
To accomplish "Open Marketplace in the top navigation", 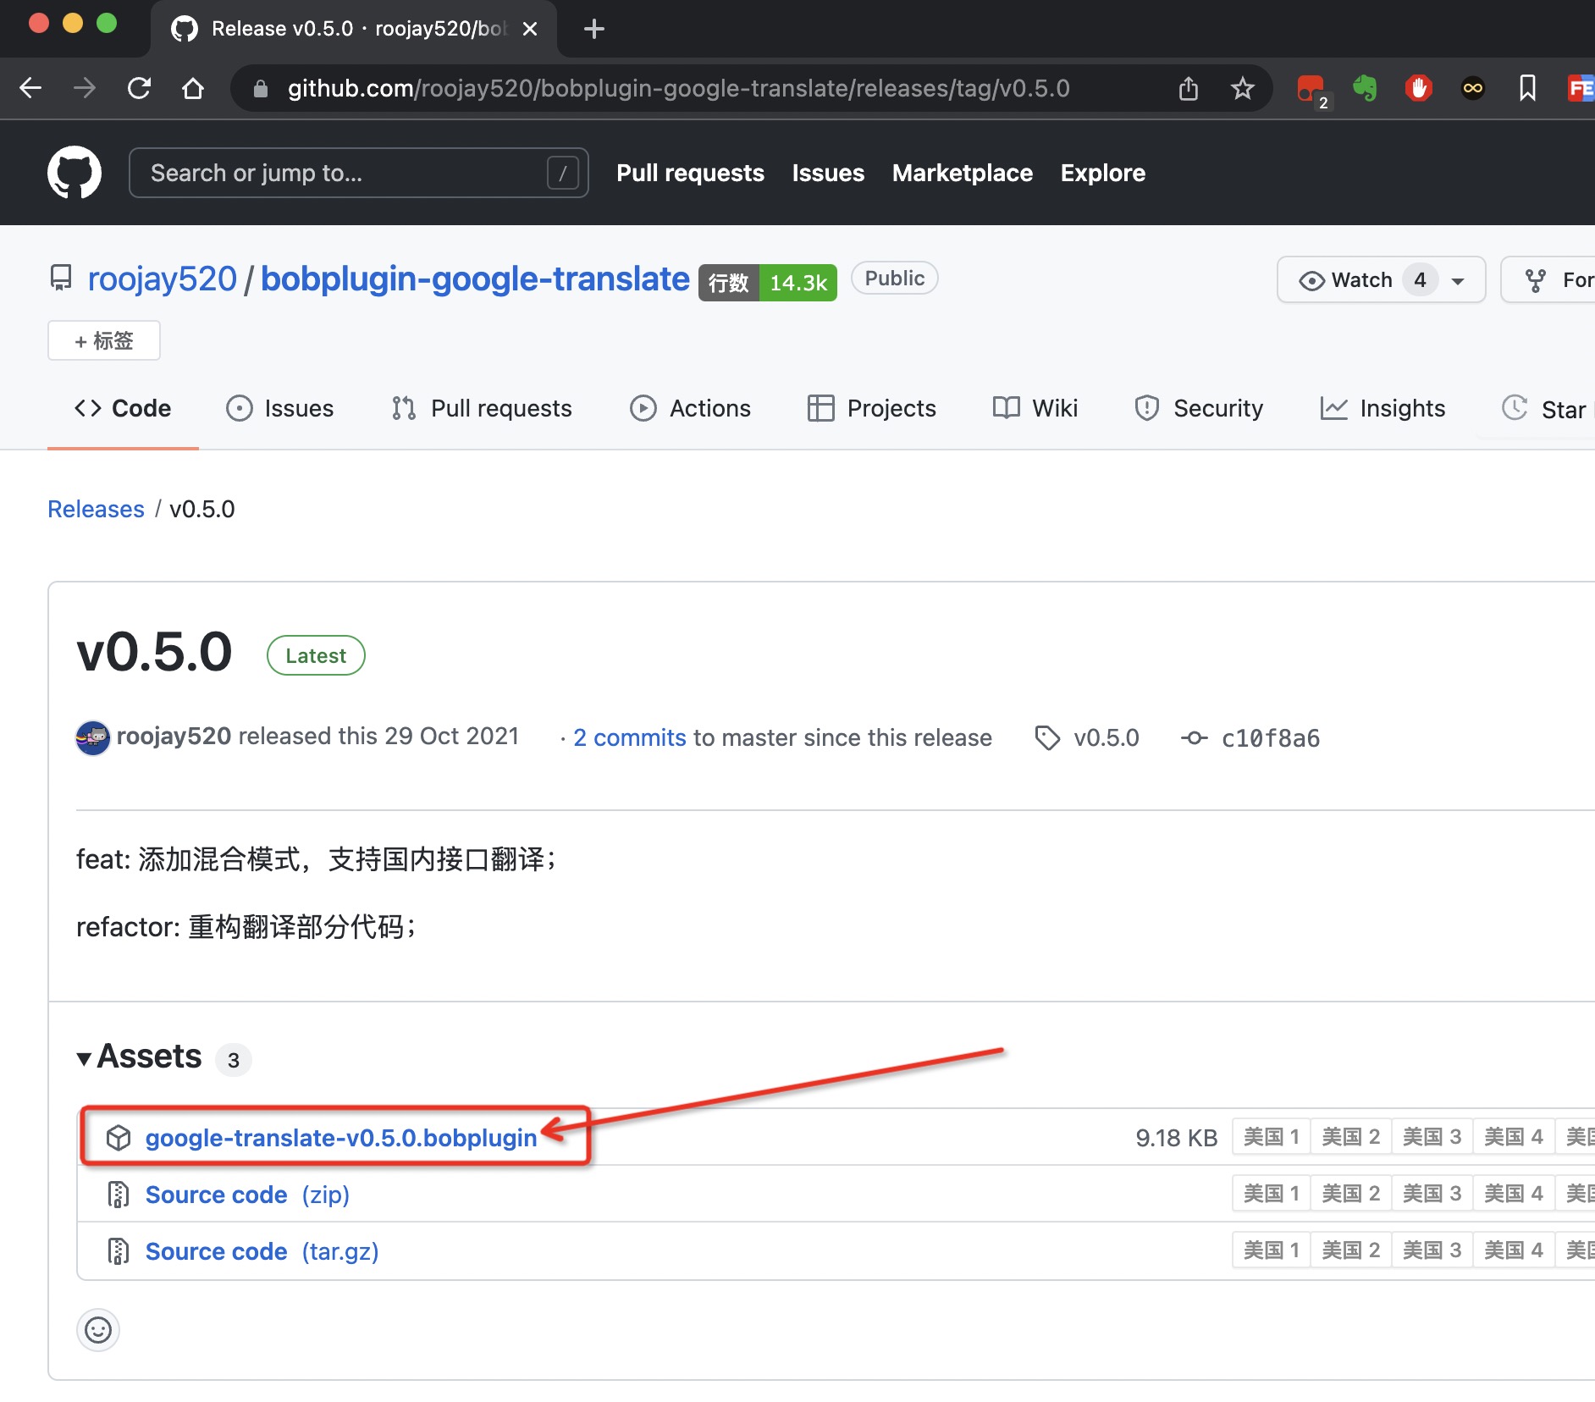I will coord(963,173).
